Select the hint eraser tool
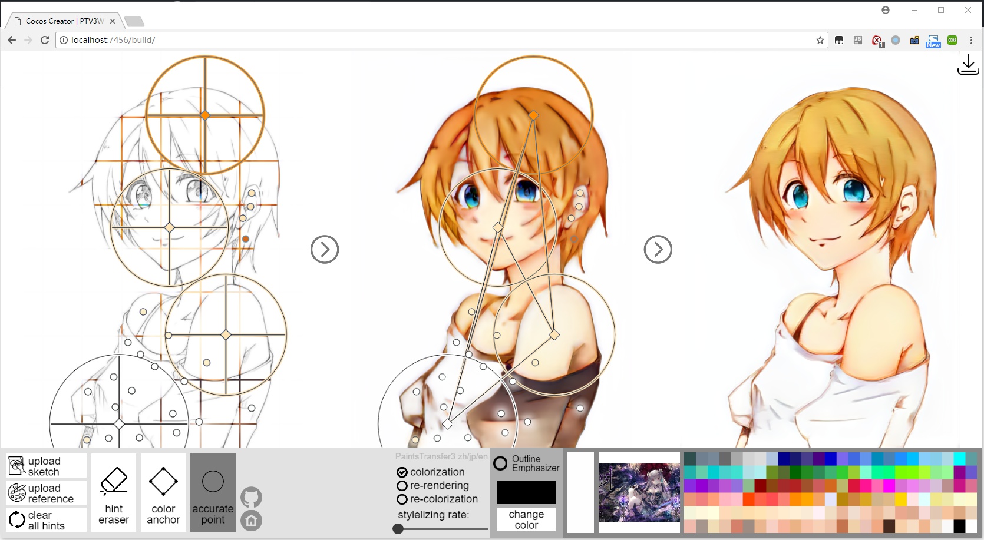 [114, 493]
